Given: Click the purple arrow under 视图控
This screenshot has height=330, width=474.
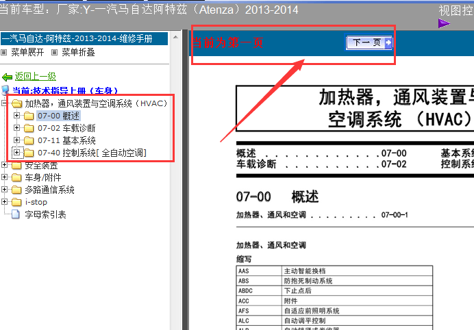Looking at the screenshot, I should pyautogui.click(x=444, y=23).
